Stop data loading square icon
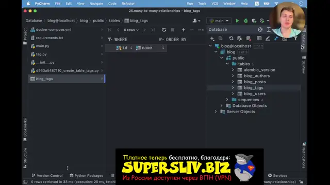This screenshot has height=185, width=330. [x=173, y=30]
